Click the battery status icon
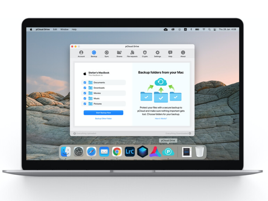 tap(197, 29)
